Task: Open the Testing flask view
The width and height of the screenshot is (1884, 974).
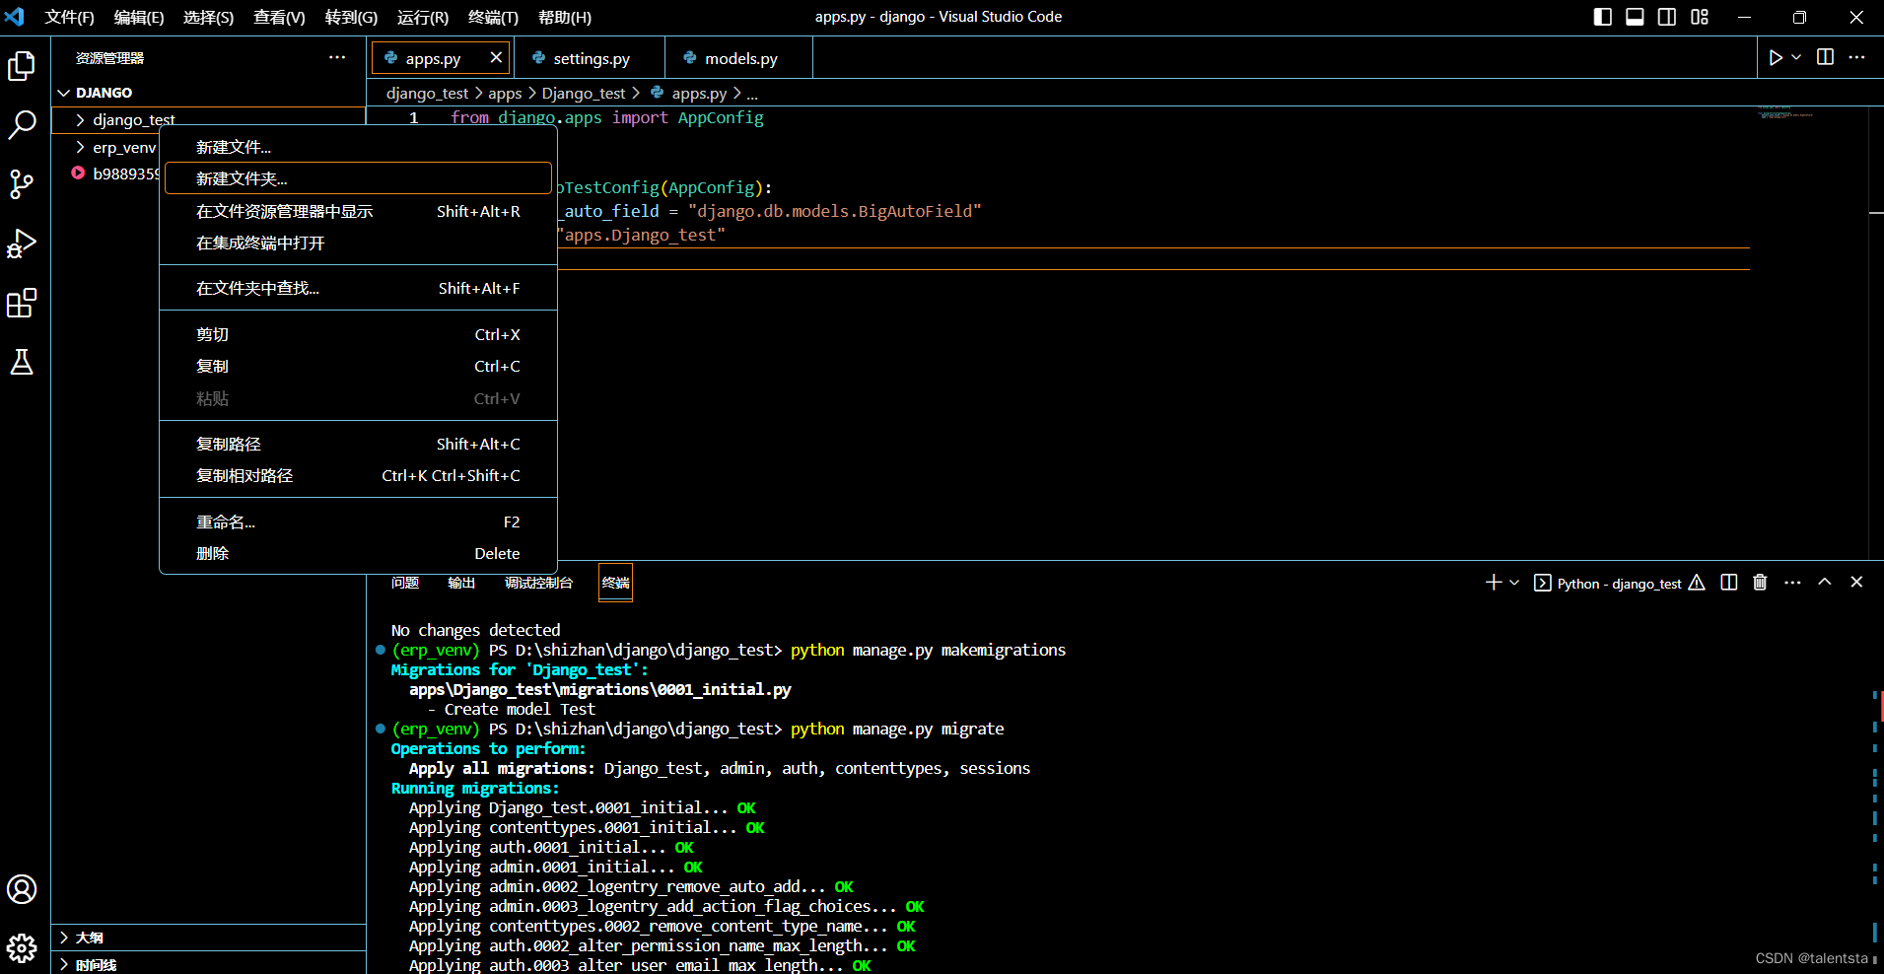Action: [22, 362]
